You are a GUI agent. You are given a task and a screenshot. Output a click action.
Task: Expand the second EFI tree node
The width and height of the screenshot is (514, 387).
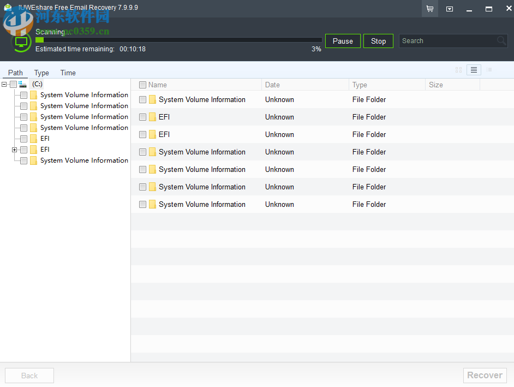tap(14, 150)
